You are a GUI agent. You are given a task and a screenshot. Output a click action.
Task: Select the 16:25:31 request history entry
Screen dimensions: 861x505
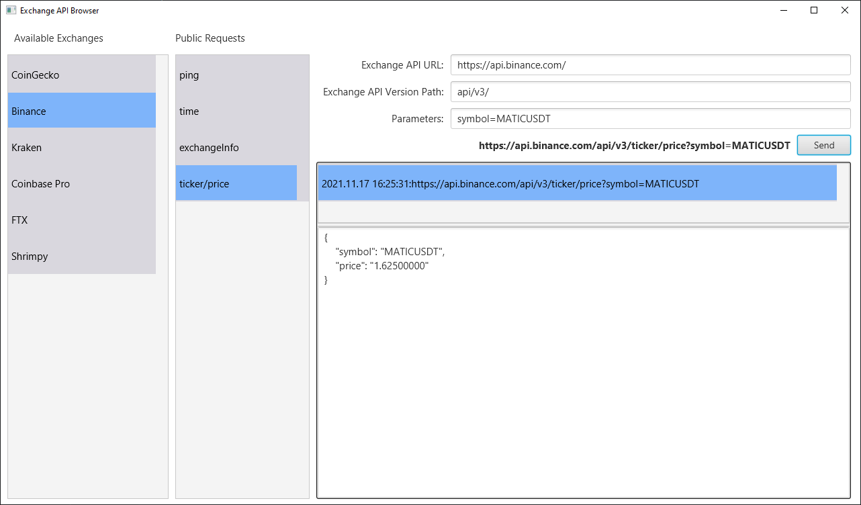click(x=577, y=183)
